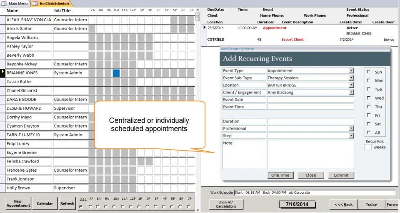Click the Refresh button
This screenshot has width=400, height=213.
tap(67, 203)
